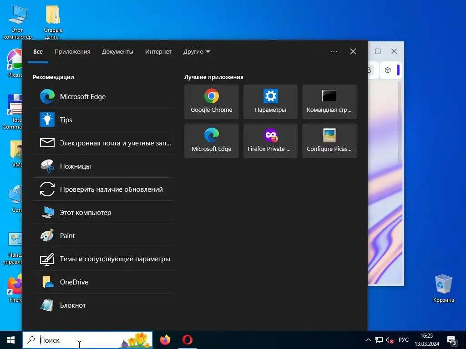Open the network tray icon
466x349 pixels.
pyautogui.click(x=379, y=340)
